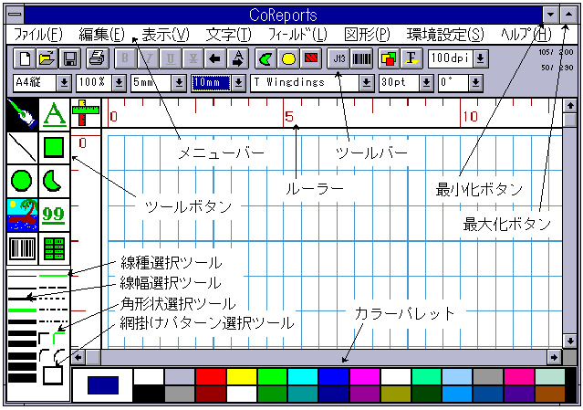Select the green crescent shape tool
The image size is (583, 410).
(x=54, y=181)
